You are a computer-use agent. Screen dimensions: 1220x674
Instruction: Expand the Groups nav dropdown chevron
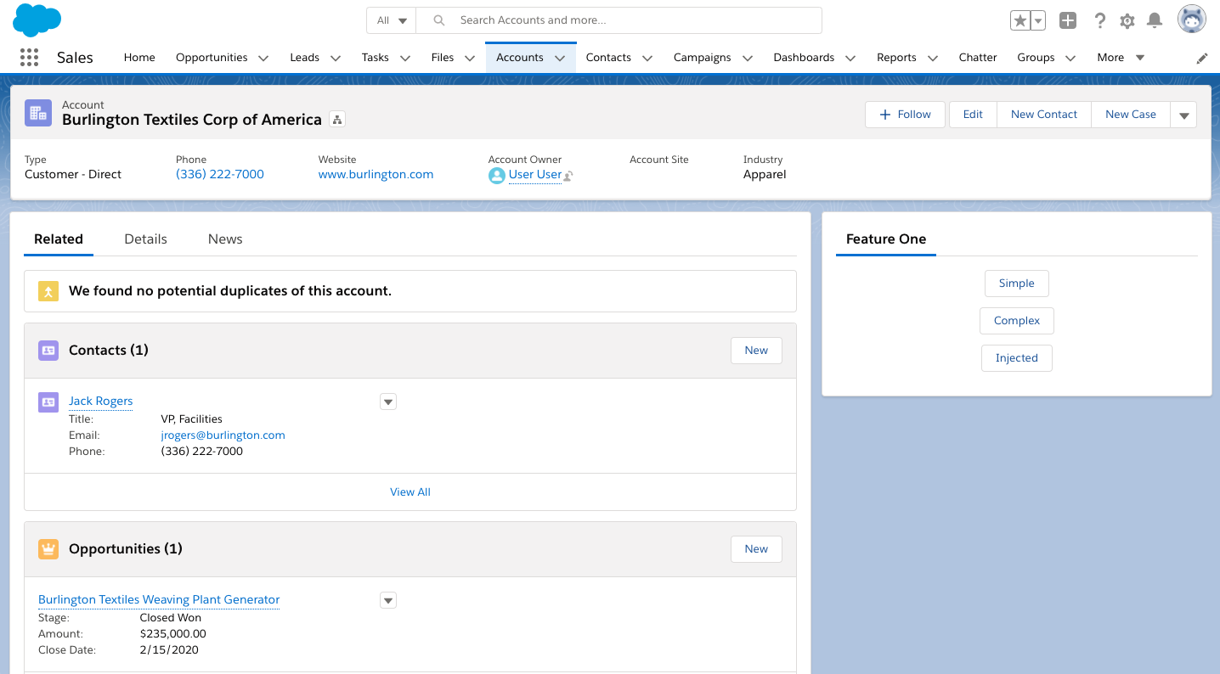click(x=1070, y=58)
